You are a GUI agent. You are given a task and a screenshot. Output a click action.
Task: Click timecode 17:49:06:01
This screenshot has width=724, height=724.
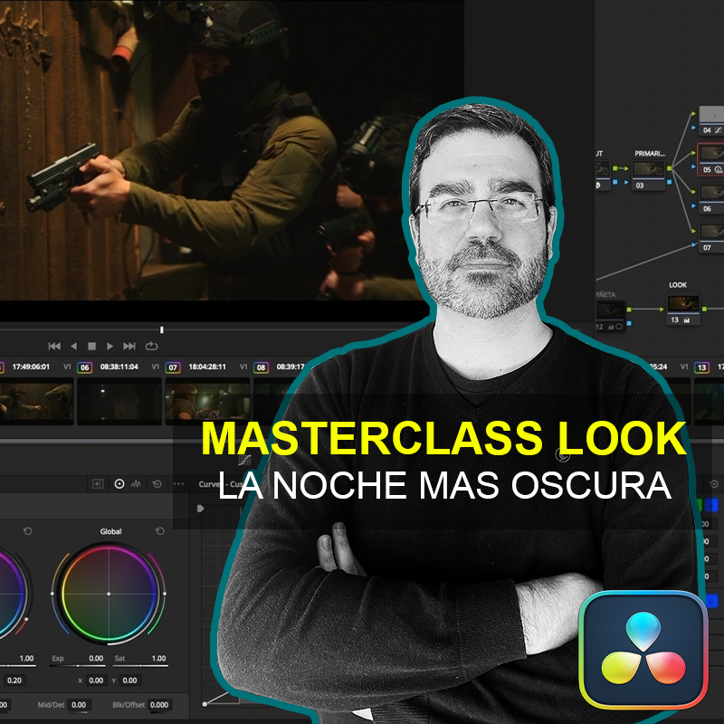pos(31,367)
